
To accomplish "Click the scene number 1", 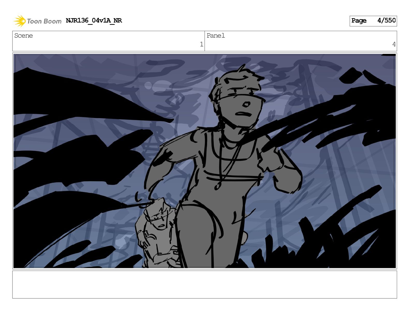I will [201, 44].
